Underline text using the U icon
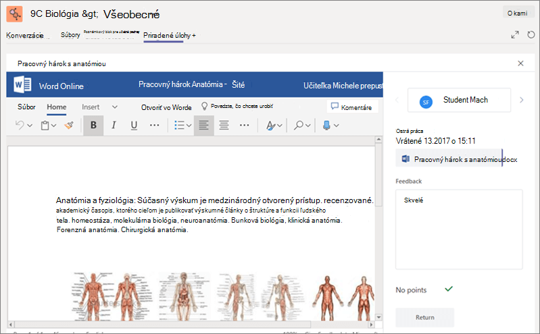Viewport: 540px width, 334px height. pos(134,126)
